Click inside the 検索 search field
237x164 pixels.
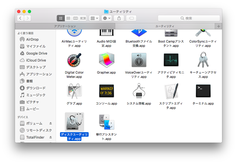[x=189, y=18]
